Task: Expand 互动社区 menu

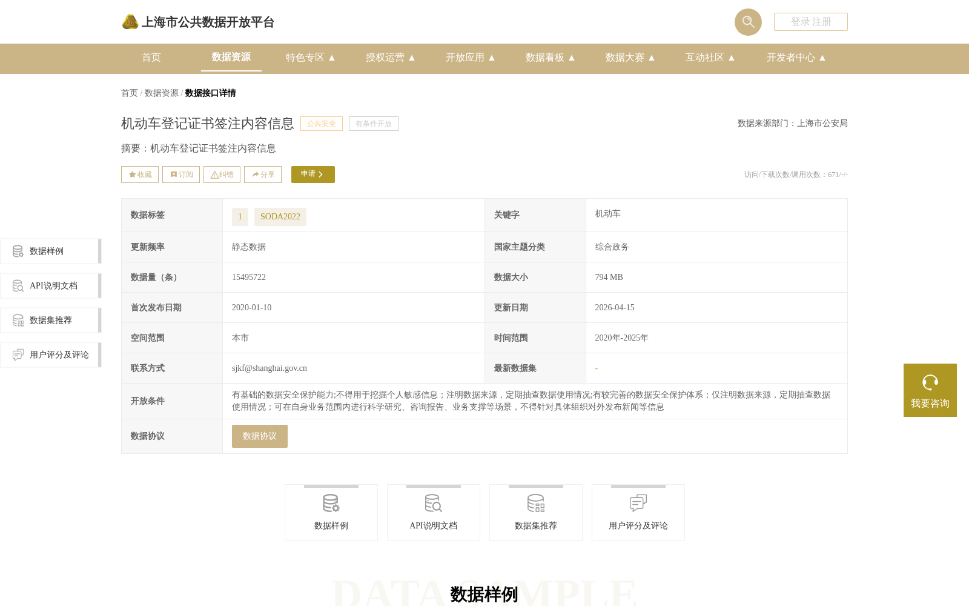Action: click(x=710, y=58)
